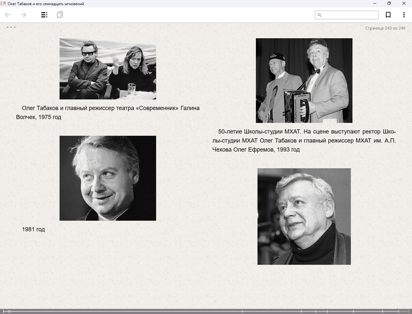The width and height of the screenshot is (412, 314).
Task: Click the magnifier search icon
Action: 319,15
